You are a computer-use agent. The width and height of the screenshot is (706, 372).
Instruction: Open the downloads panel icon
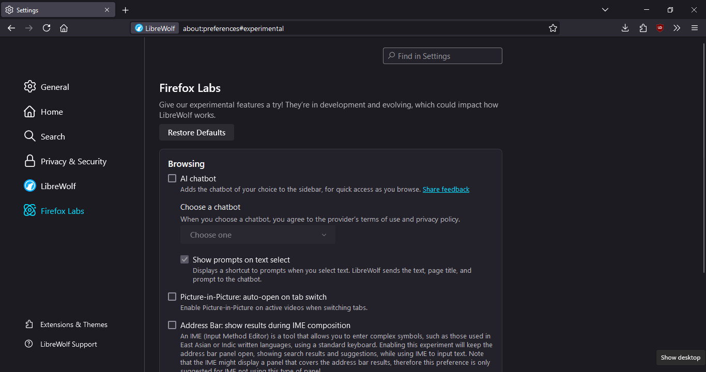pos(625,28)
